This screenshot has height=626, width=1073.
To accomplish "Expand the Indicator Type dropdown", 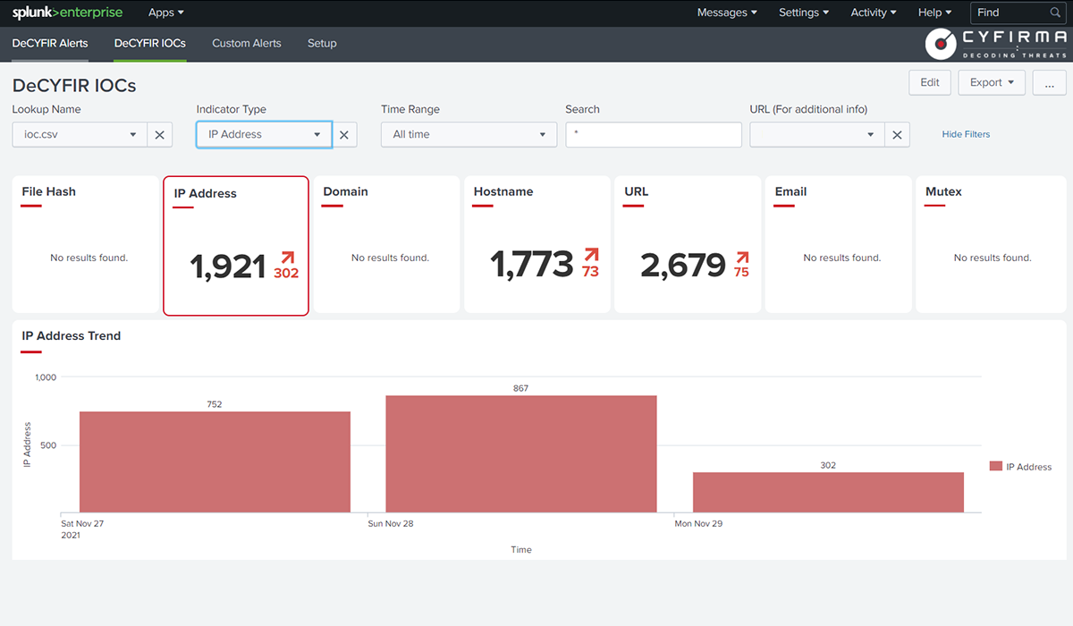I will pyautogui.click(x=264, y=135).
